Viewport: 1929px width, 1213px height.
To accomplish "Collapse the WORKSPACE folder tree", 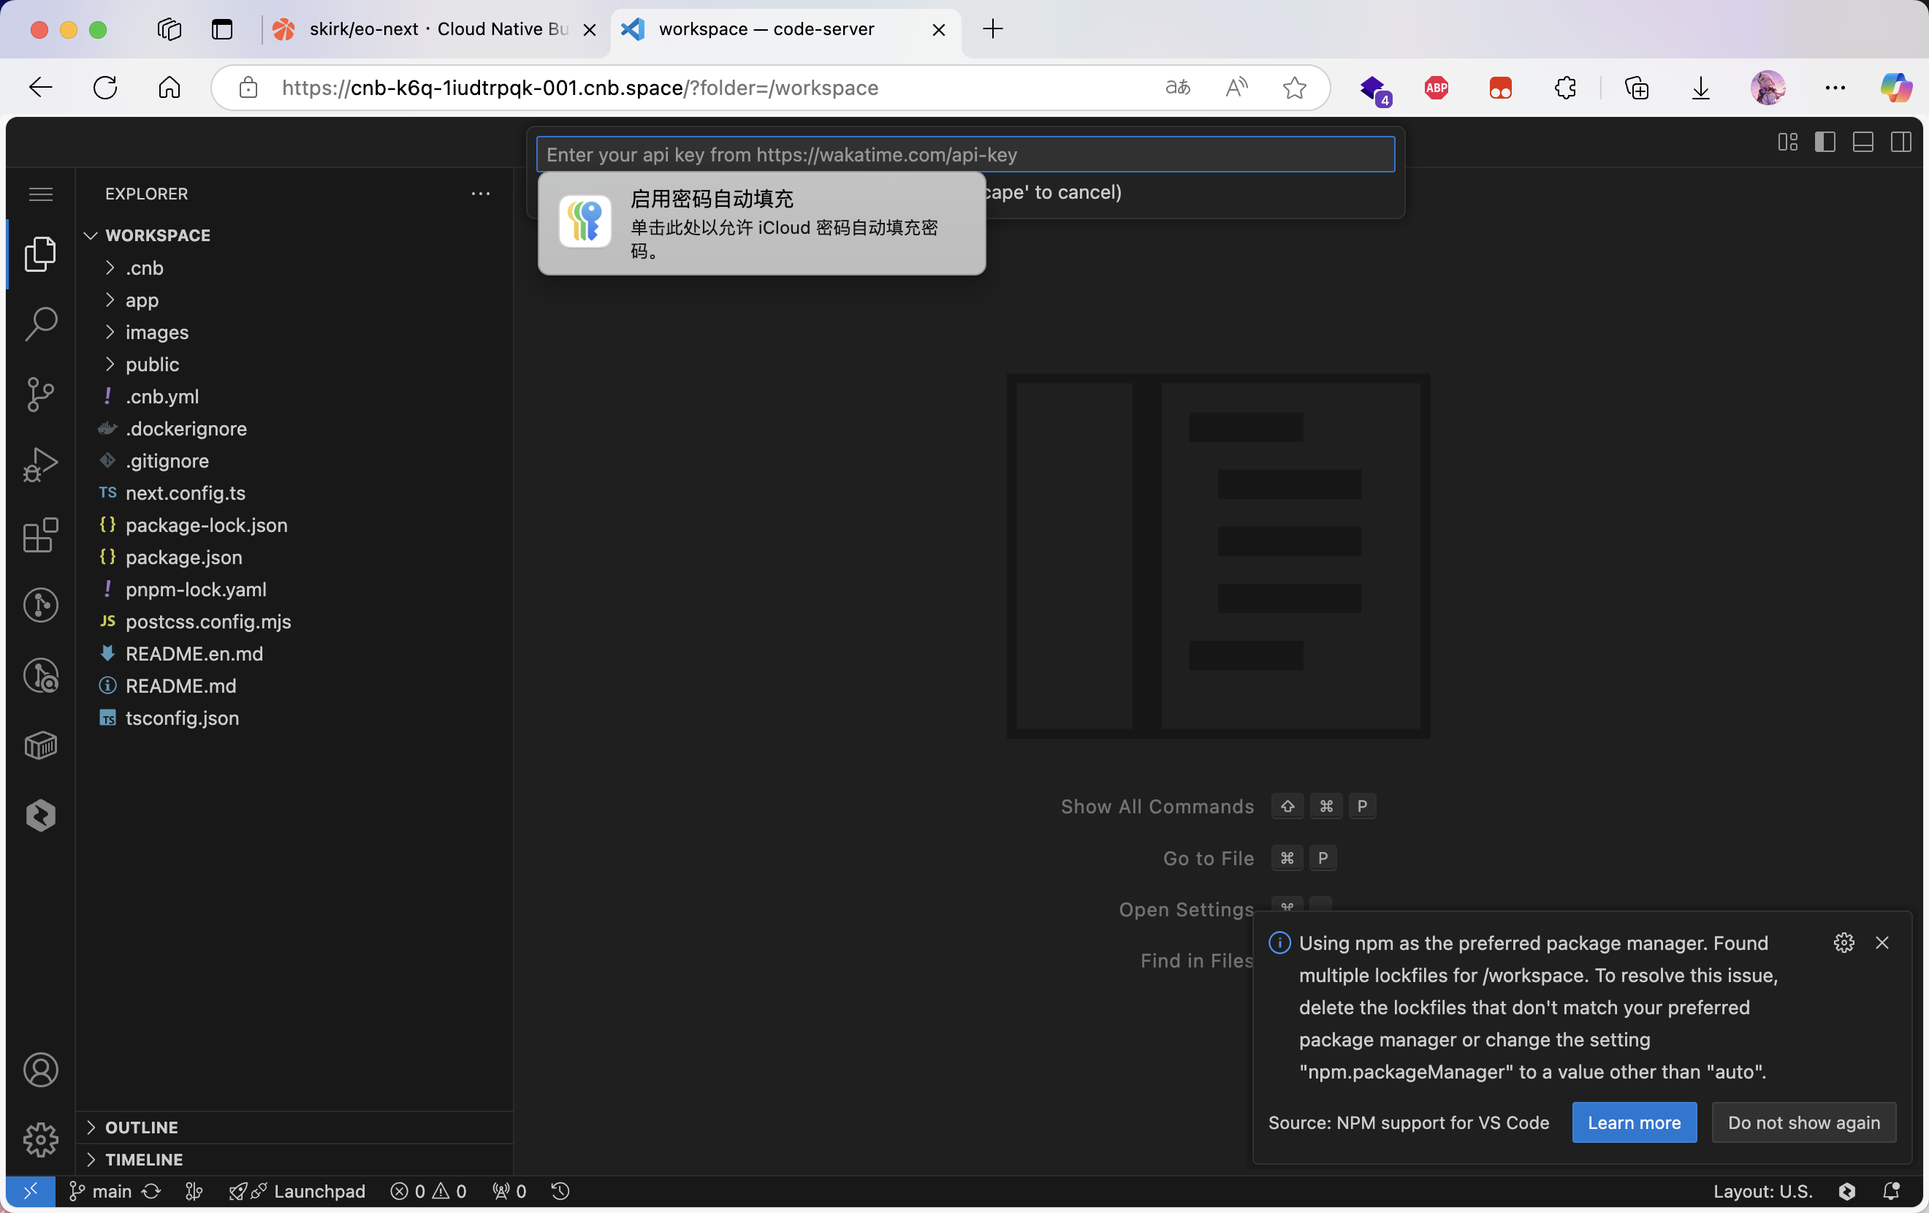I will 91,235.
